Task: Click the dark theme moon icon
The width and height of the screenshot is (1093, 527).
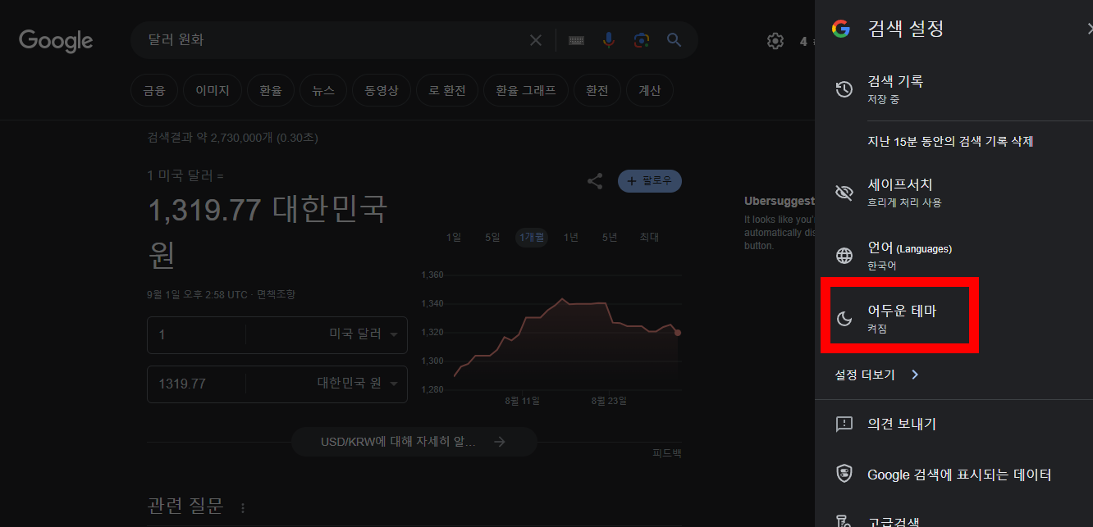Action: tap(844, 319)
